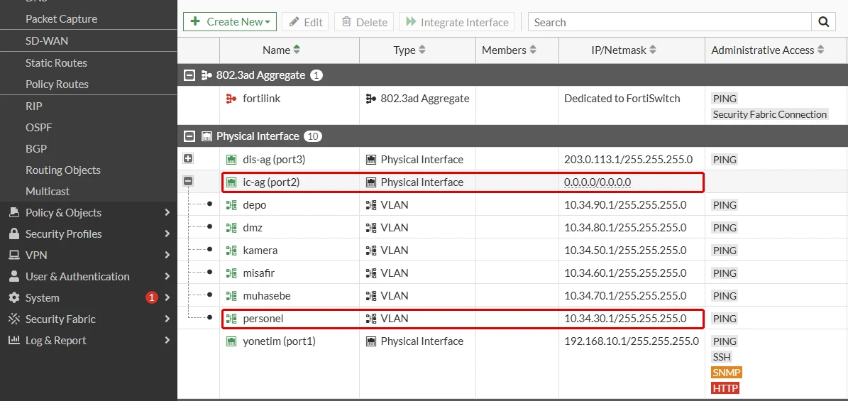The image size is (848, 401).
Task: Click the SSH access tag
Action: [x=722, y=357]
